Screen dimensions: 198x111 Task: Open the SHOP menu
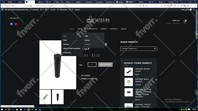tap(72, 29)
